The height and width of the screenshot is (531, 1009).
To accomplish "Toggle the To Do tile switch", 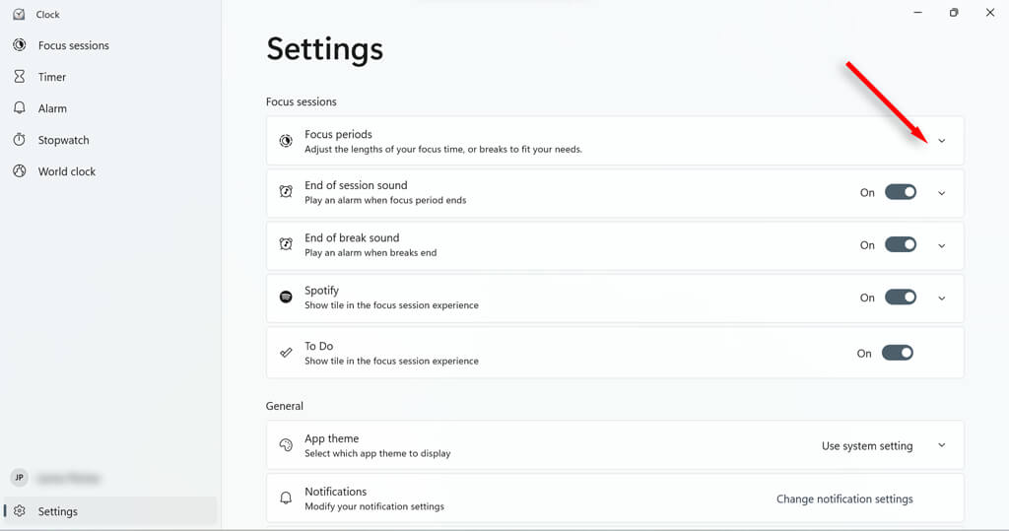I will point(898,353).
